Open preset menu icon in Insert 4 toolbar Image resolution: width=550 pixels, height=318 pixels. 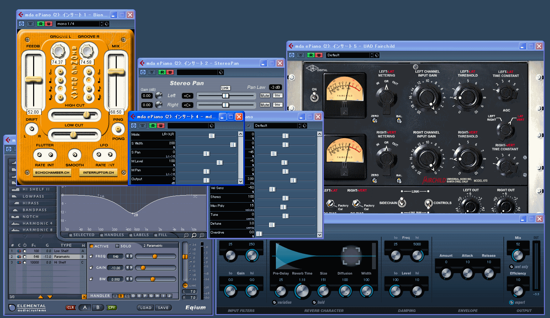tap(211, 126)
